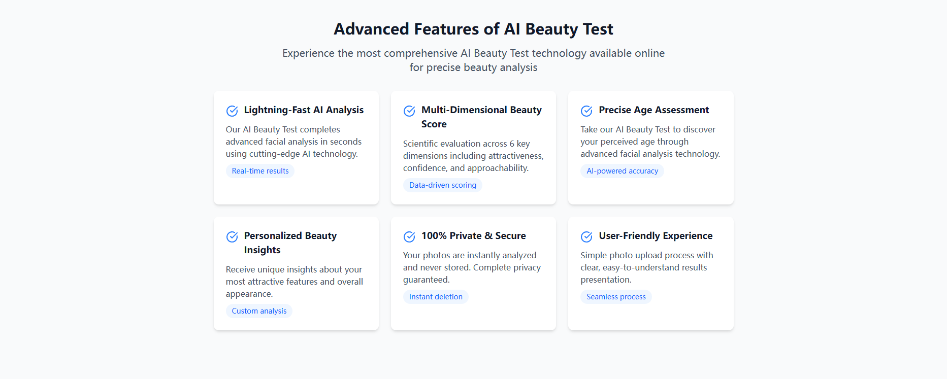Click the User-Friendly Experience heading
The height and width of the screenshot is (379, 947).
[x=656, y=235]
